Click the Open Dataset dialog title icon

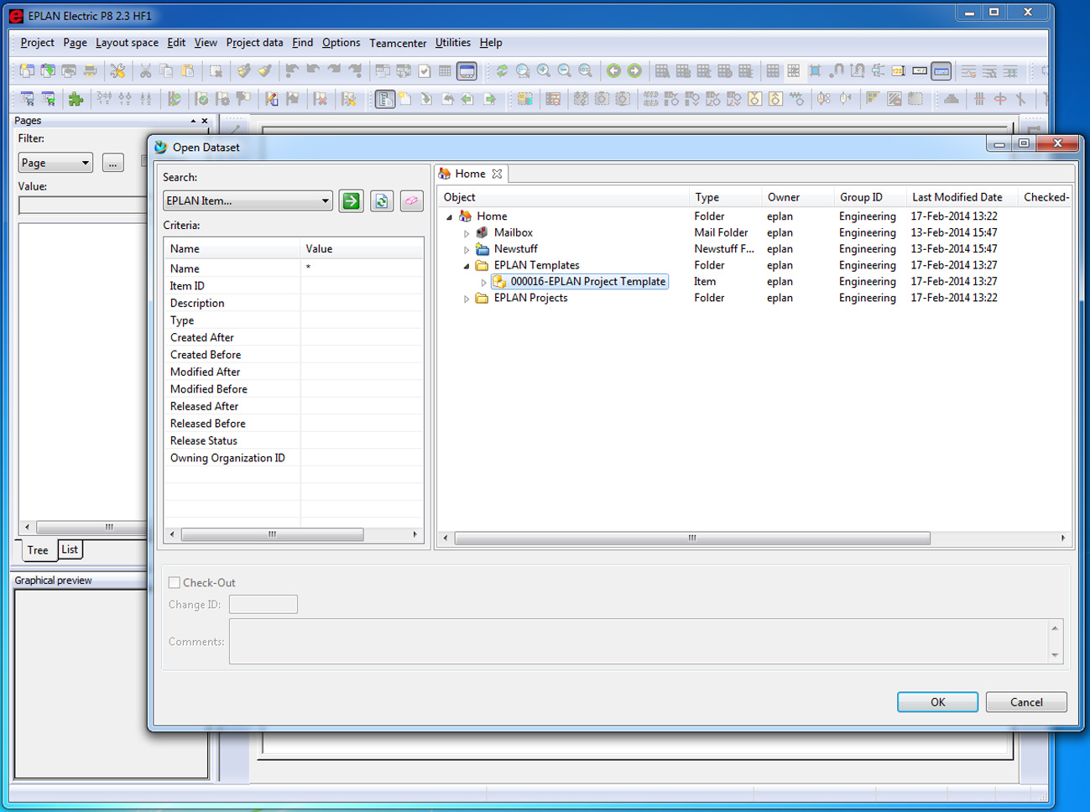tap(160, 147)
